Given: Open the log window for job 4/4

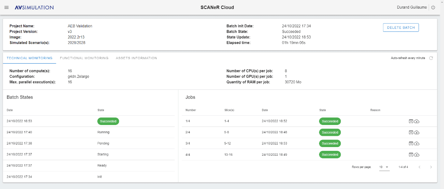Looking at the screenshot, I should [x=411, y=155].
